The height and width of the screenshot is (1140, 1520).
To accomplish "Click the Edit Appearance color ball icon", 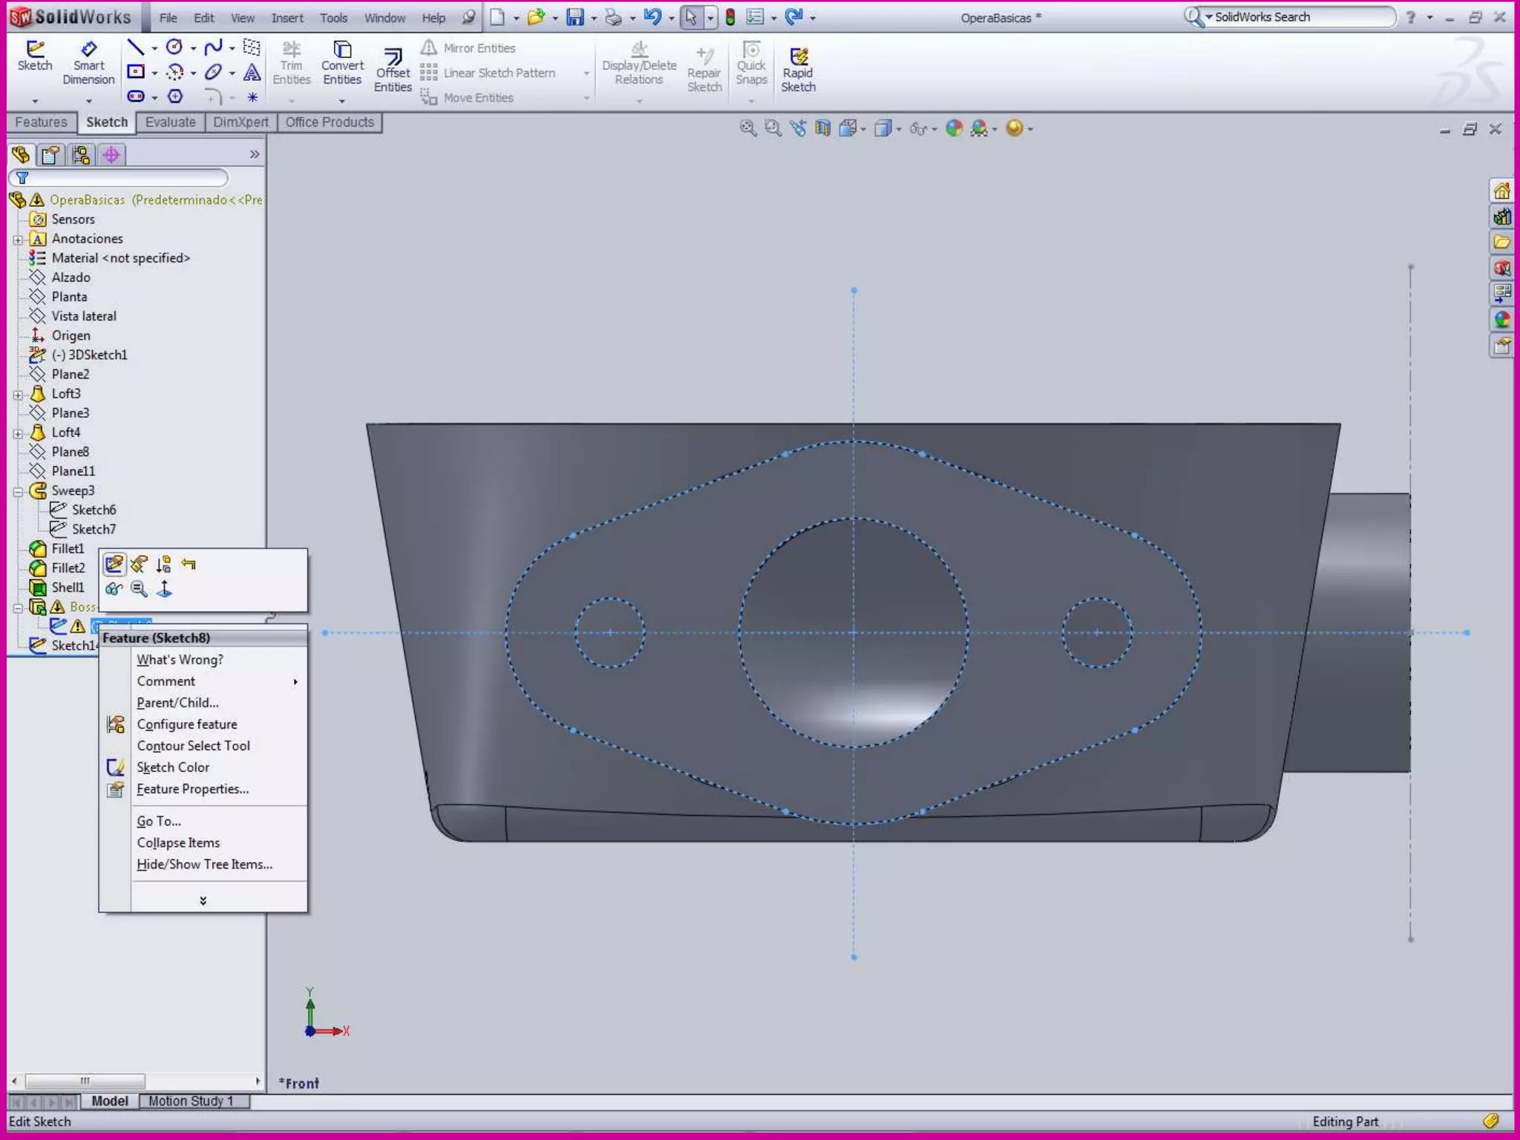I will [954, 128].
